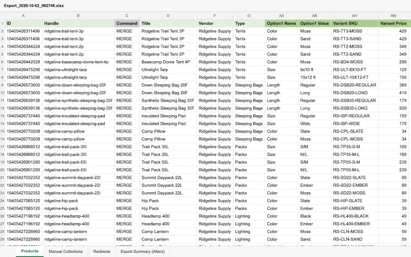
Task: Select price cell 209
Action: pyautogui.click(x=393, y=108)
